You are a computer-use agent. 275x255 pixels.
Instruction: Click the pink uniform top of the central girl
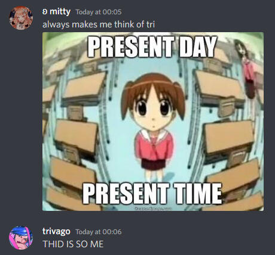click(154, 145)
